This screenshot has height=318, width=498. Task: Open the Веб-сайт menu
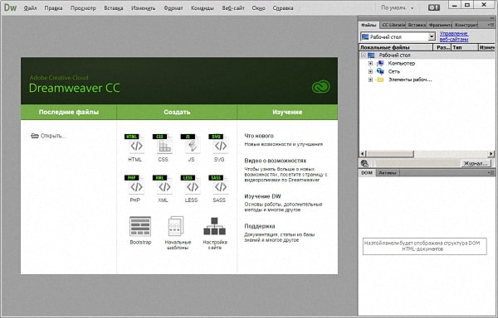pyautogui.click(x=233, y=8)
